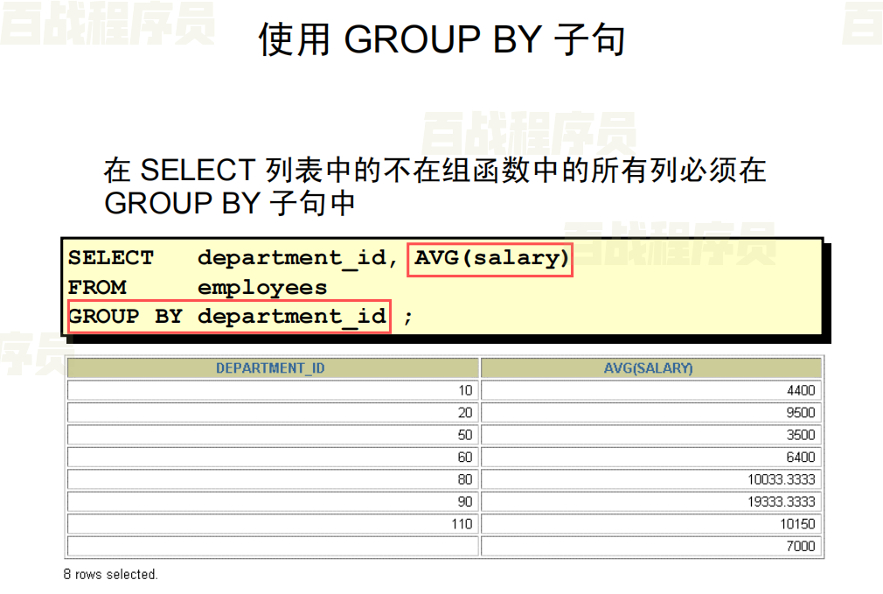883x594 pixels.
Task: Click the red-boxed GROUP BY department_id clause
Action: 228,317
